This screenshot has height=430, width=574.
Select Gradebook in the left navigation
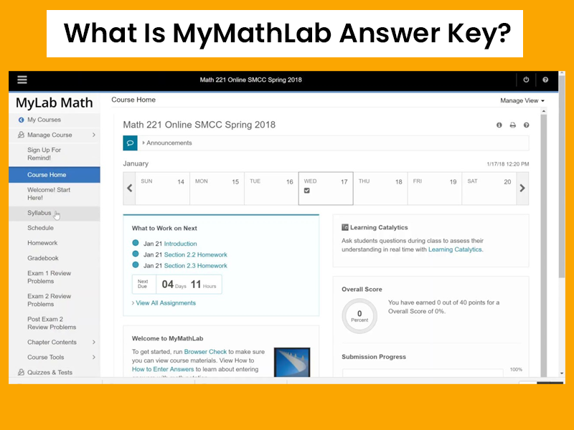coord(43,258)
